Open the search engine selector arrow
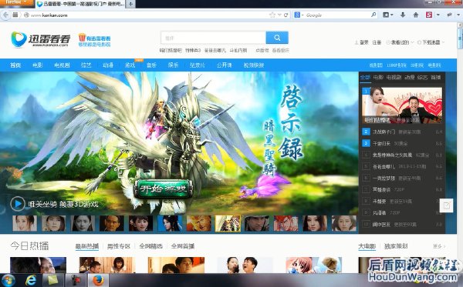 (302, 15)
